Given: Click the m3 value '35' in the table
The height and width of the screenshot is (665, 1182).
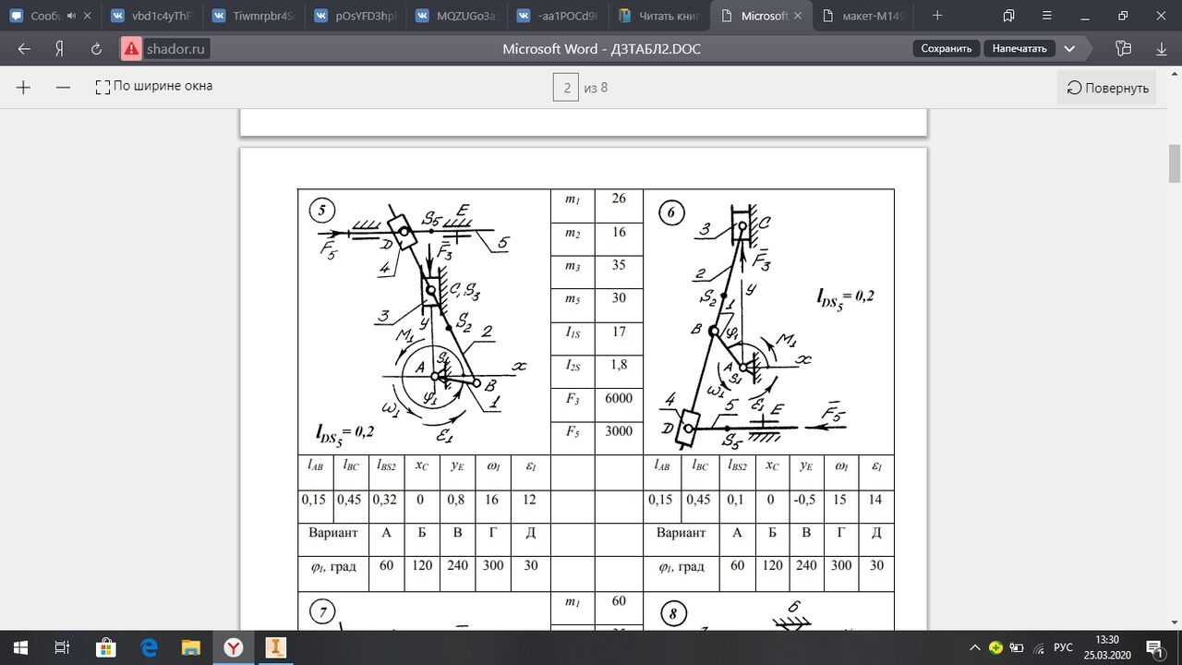Looking at the screenshot, I should (x=619, y=265).
